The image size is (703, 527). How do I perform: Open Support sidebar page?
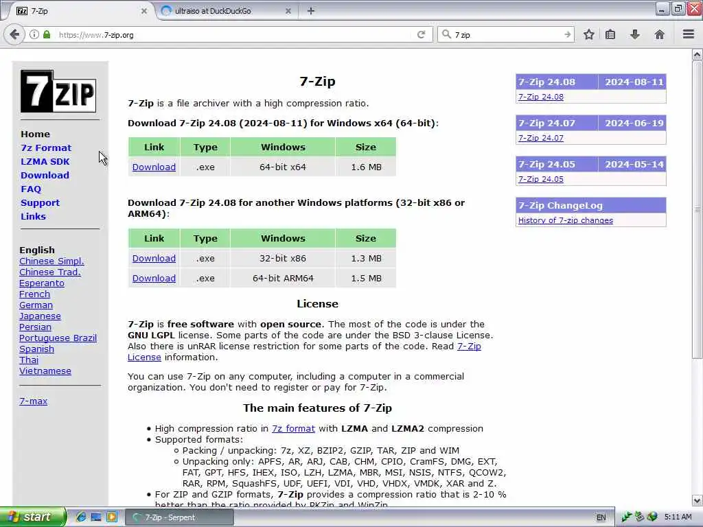pos(40,202)
